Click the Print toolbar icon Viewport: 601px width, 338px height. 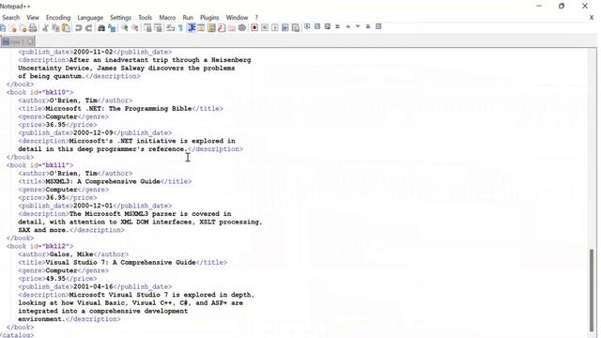[33, 28]
